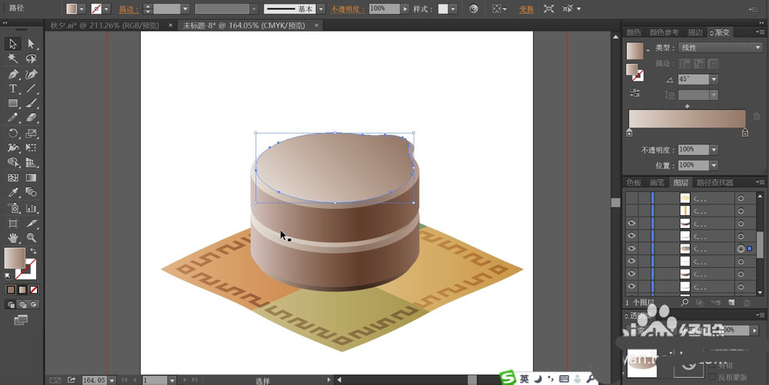Choose the Pen tool in toolbar

point(13,74)
